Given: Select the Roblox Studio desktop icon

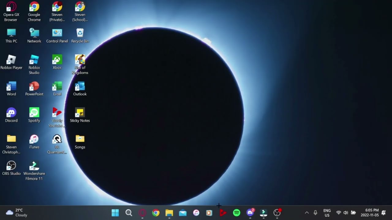Looking at the screenshot, I should coord(34,65).
